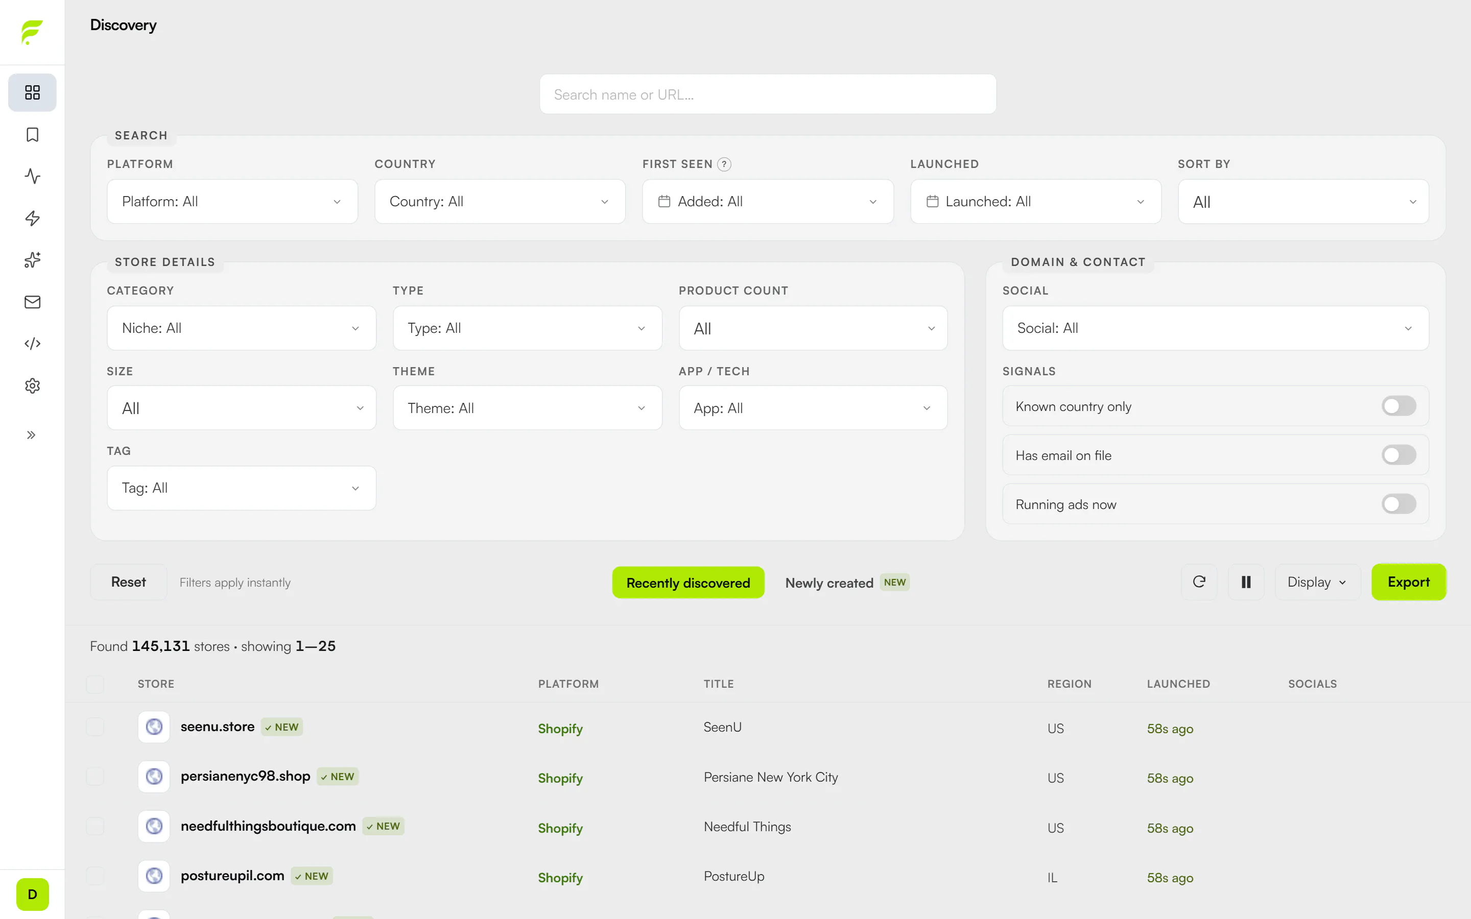Click the PostureUp title cell

pos(733,876)
